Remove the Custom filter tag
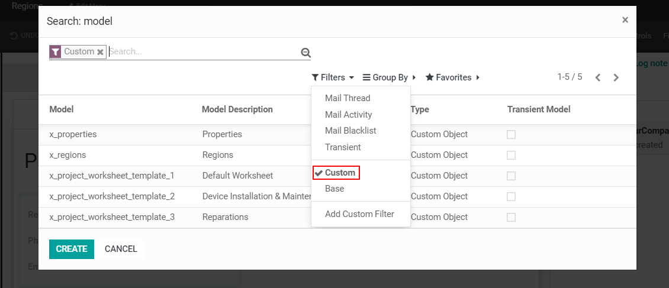 (101, 52)
